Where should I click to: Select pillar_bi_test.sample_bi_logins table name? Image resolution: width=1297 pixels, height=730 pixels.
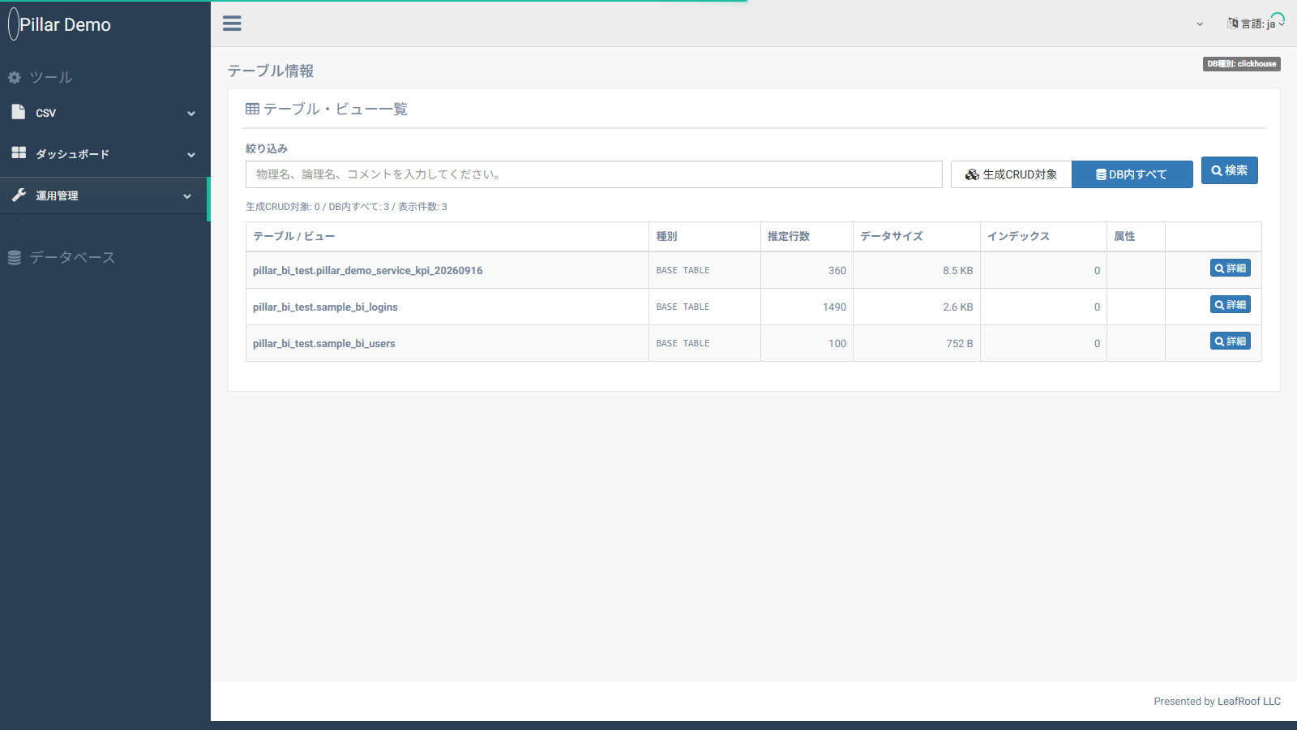tap(325, 307)
